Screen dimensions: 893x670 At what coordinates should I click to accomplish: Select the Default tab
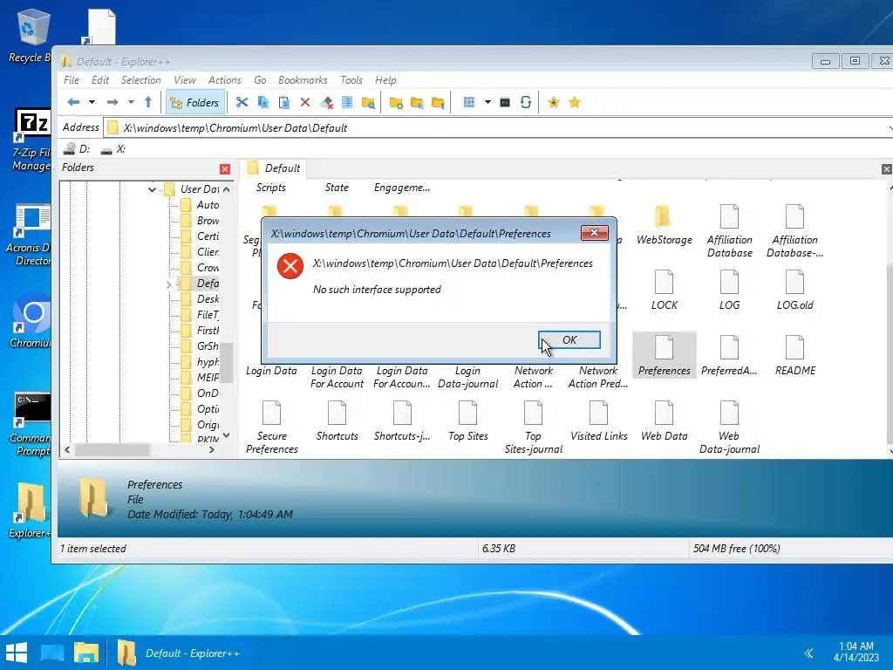[274, 168]
